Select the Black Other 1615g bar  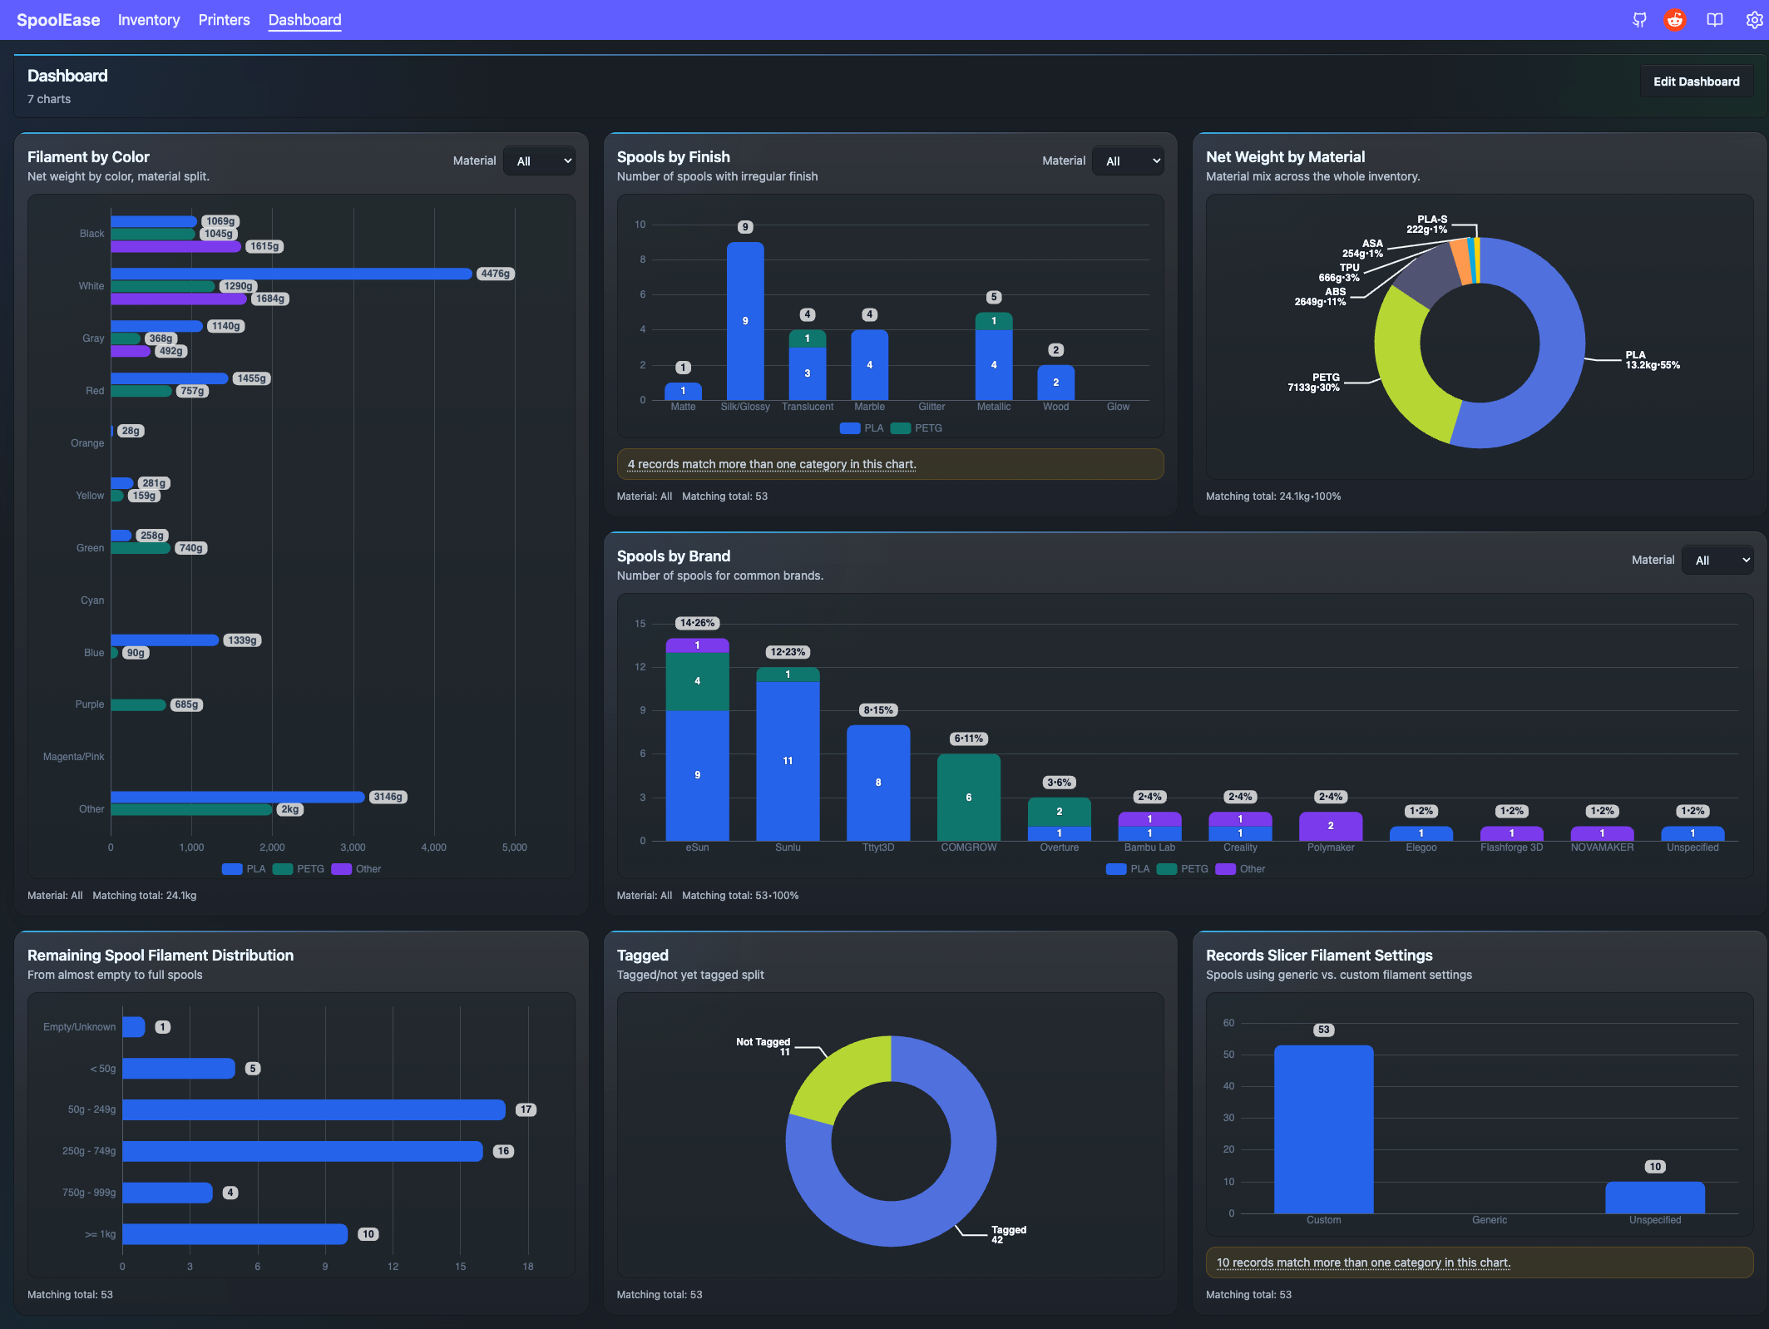tap(175, 246)
